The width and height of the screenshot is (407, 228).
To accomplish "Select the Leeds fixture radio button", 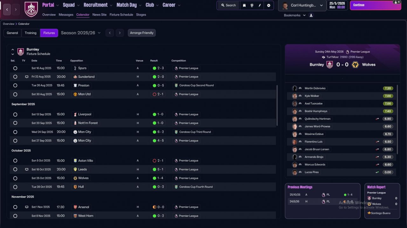I will click(15, 170).
